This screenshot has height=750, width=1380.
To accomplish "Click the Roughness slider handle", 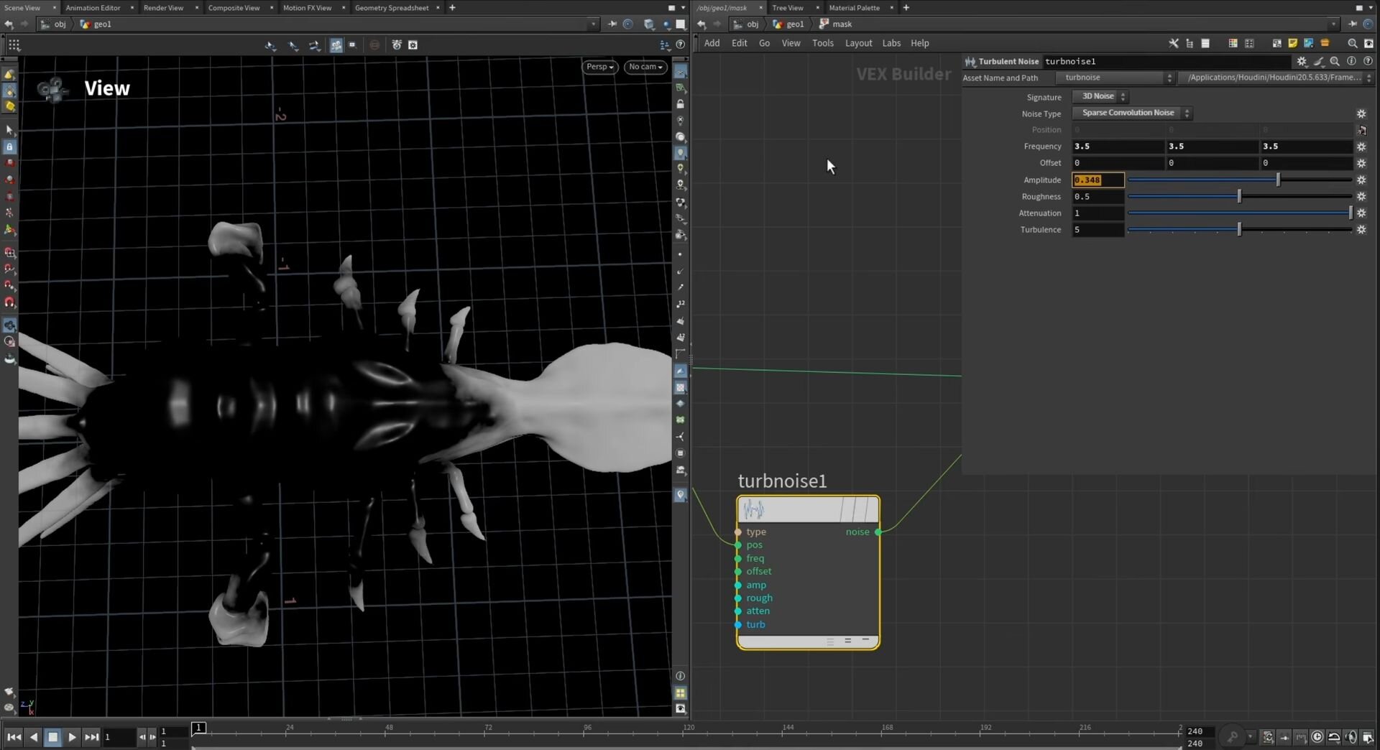I will (x=1239, y=197).
